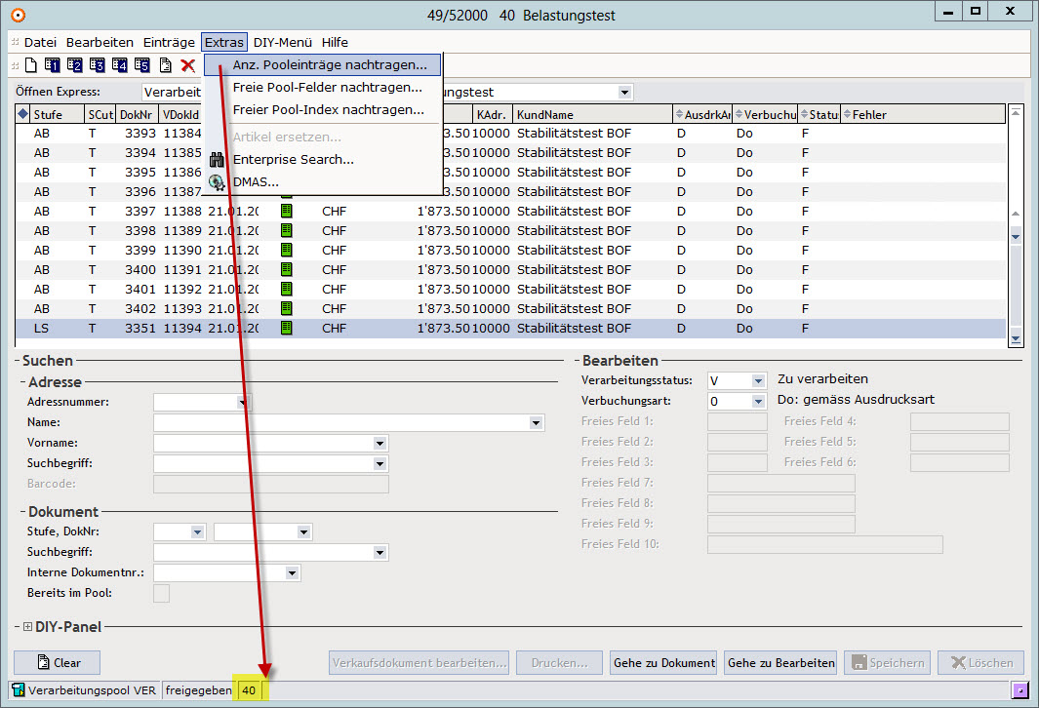Sort by the Verbuchu column header

point(765,114)
